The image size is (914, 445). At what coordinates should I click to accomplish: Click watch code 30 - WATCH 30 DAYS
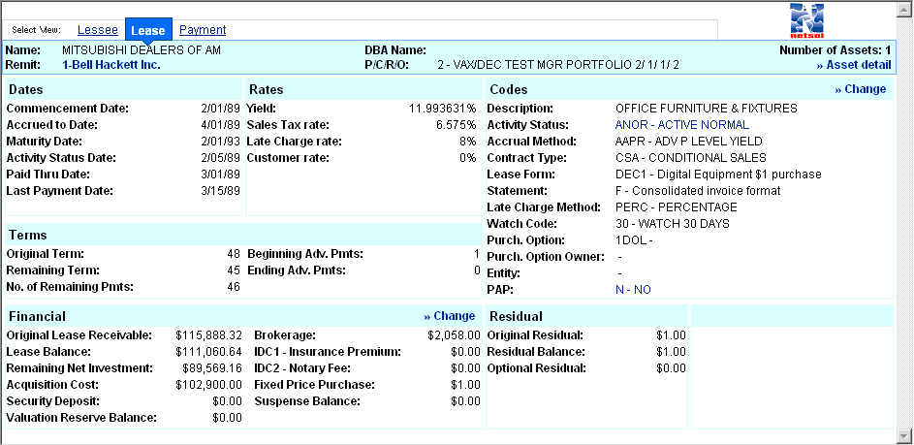click(672, 223)
